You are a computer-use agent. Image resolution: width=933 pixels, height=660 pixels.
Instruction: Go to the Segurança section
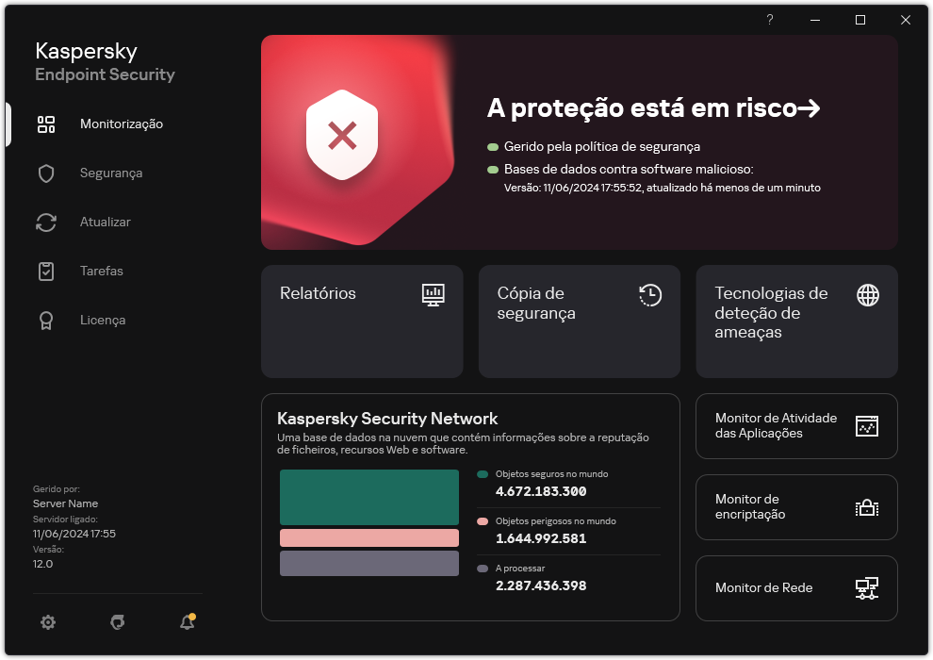(x=110, y=173)
